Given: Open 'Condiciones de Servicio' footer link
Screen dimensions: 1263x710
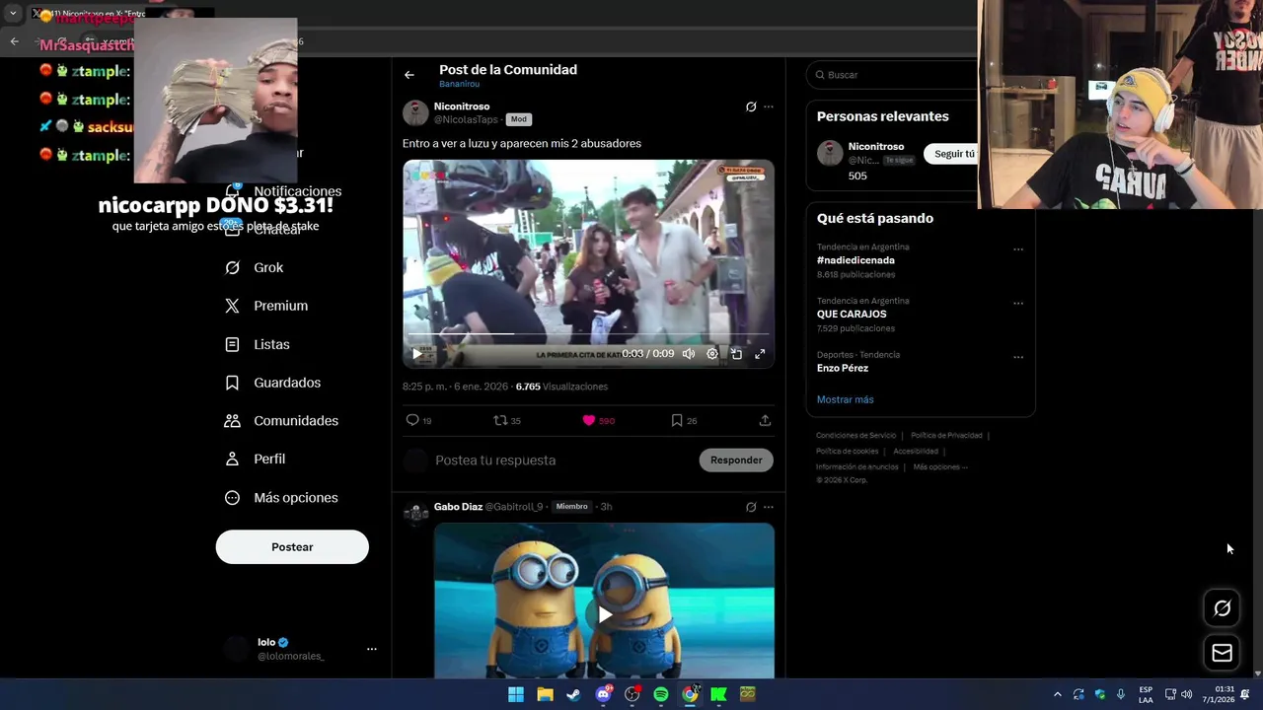Looking at the screenshot, I should [855, 436].
